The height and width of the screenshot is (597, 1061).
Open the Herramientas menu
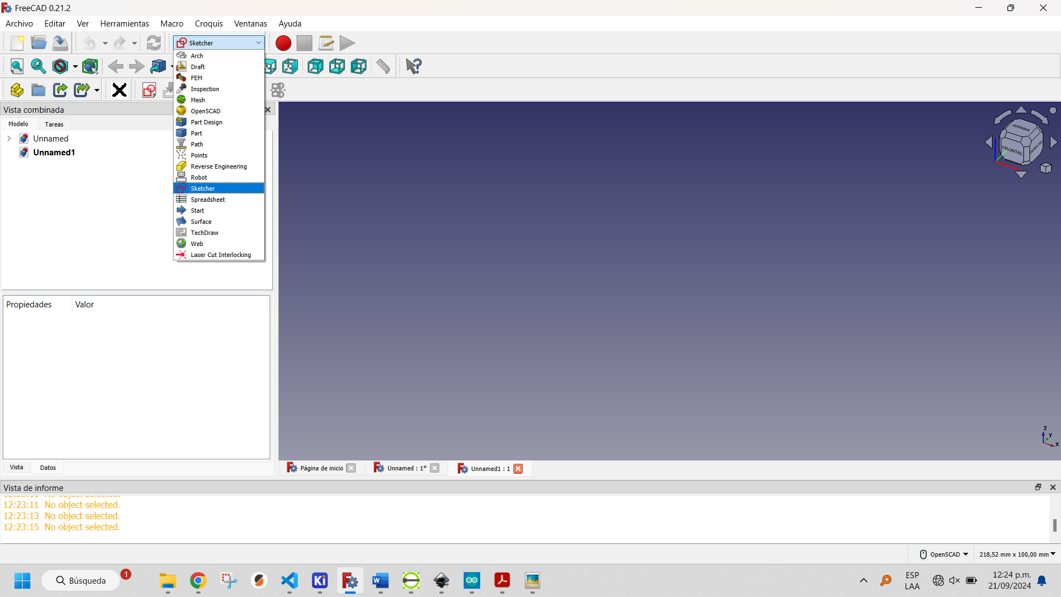pyautogui.click(x=123, y=23)
